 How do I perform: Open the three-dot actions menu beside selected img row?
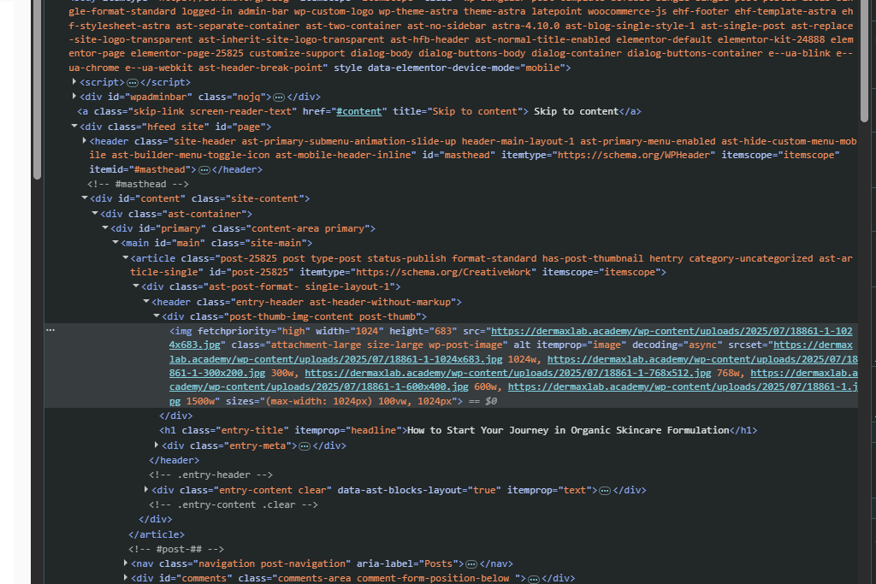[50, 330]
